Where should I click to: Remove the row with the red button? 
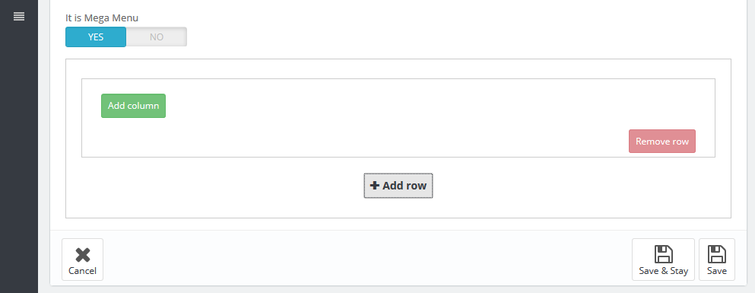(662, 142)
